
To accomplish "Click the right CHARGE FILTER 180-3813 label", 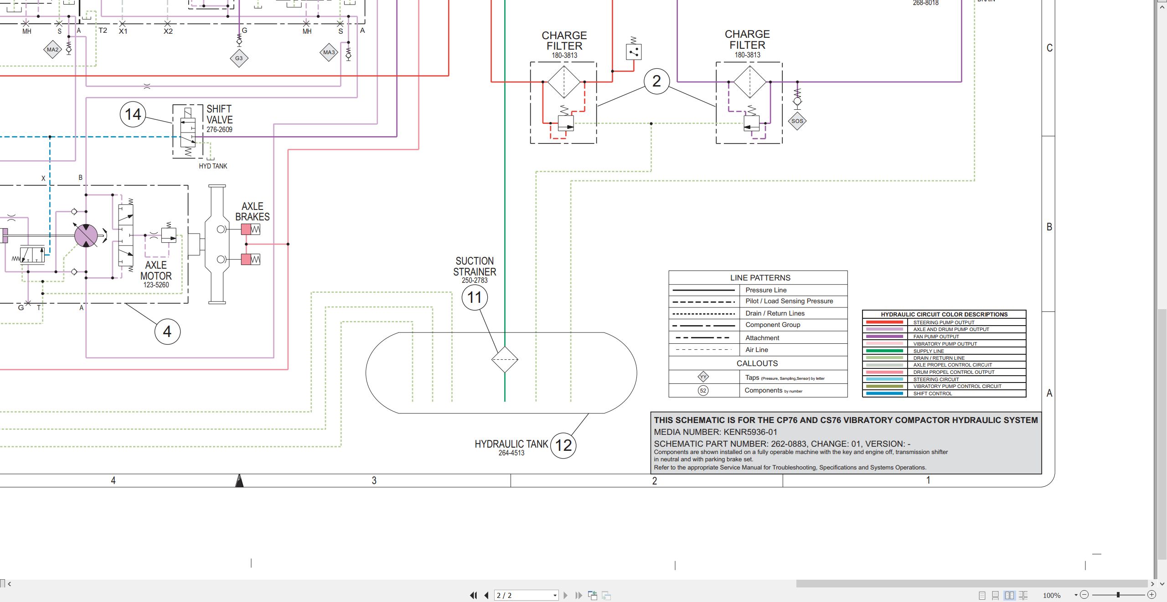I will pyautogui.click(x=747, y=44).
